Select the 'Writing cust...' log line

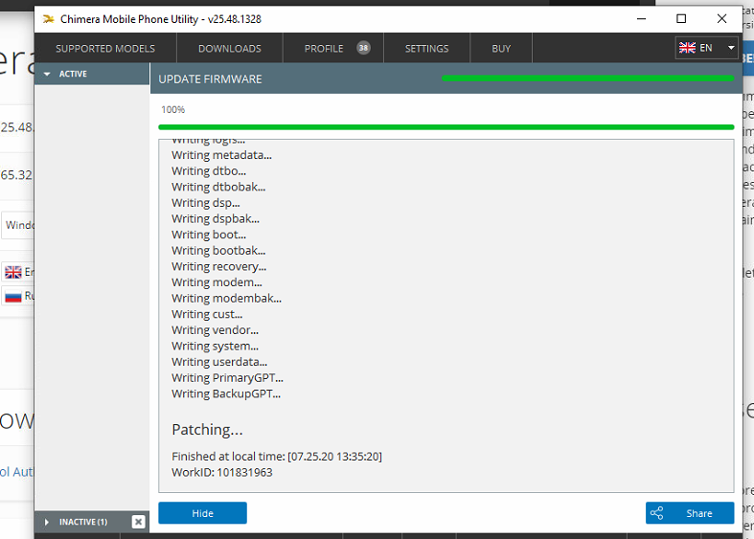[x=207, y=314]
